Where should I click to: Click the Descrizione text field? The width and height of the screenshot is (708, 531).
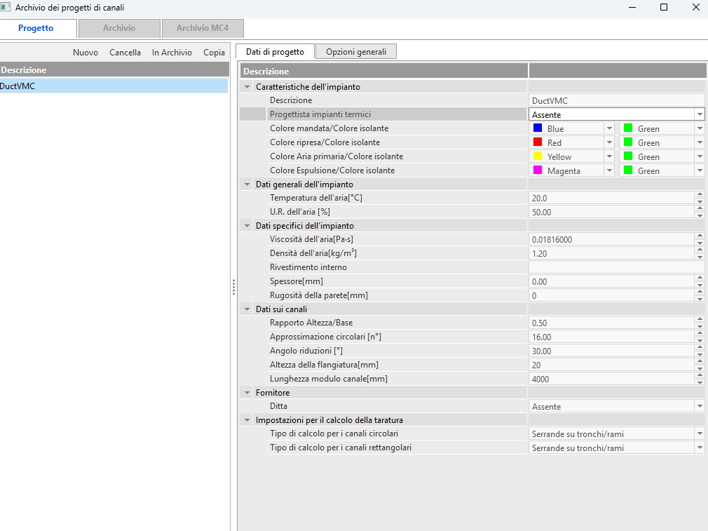pyautogui.click(x=615, y=100)
